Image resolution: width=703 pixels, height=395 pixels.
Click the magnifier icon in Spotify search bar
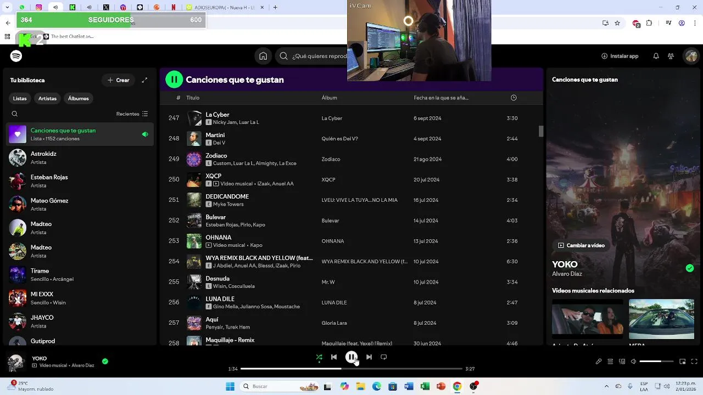(x=283, y=56)
